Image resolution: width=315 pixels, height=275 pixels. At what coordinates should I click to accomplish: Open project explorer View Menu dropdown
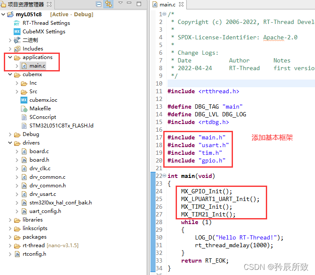[121, 3]
